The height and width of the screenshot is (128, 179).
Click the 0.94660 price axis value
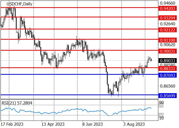click(x=167, y=3)
